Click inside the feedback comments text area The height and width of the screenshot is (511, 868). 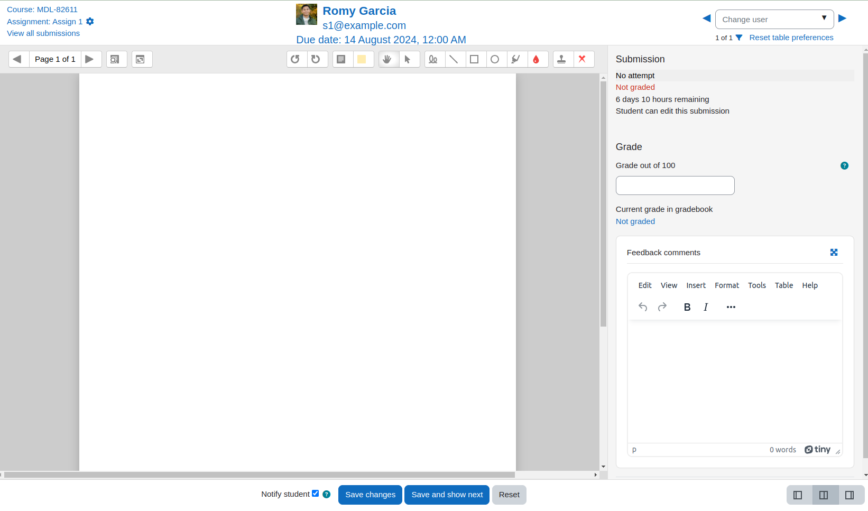click(x=735, y=382)
